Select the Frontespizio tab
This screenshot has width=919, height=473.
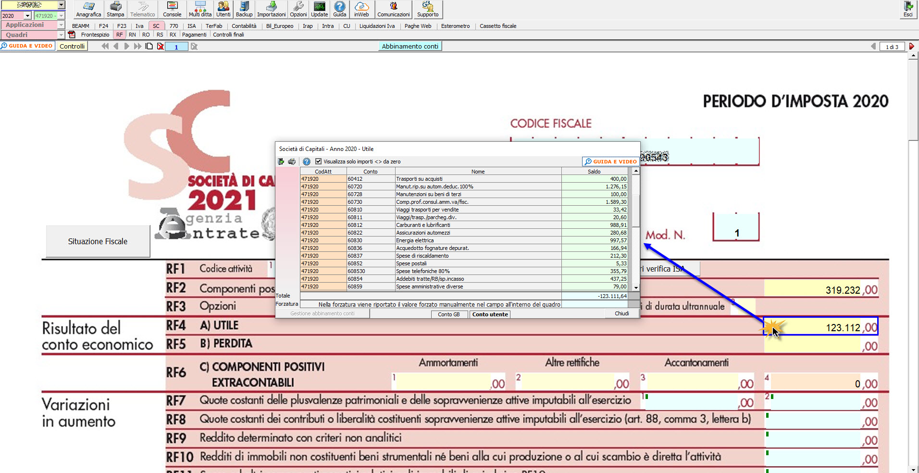95,35
